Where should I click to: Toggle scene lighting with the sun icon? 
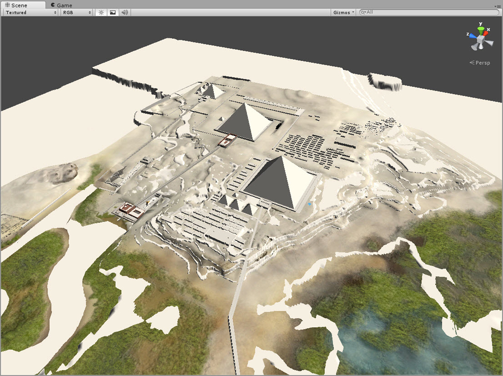pos(100,12)
